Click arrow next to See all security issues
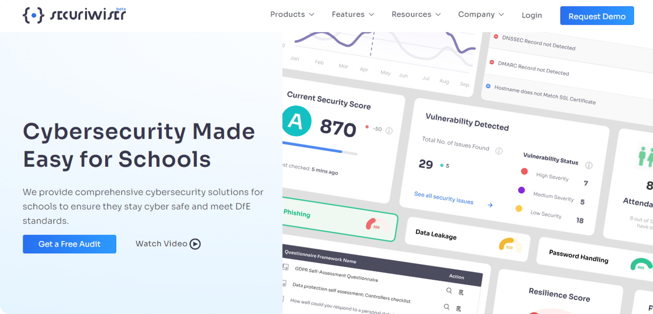This screenshot has width=653, height=314. point(490,205)
